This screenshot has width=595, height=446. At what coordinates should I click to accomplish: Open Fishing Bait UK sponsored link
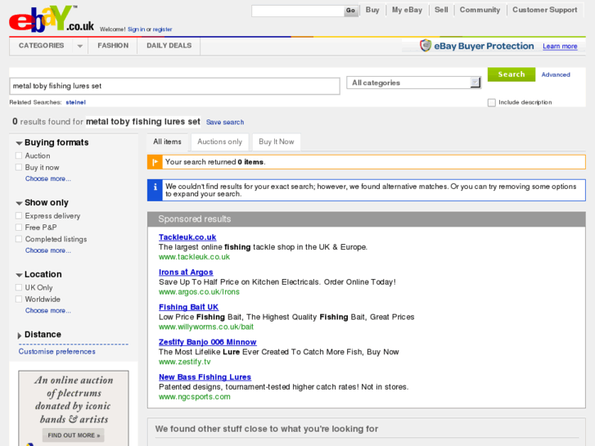coord(188,307)
